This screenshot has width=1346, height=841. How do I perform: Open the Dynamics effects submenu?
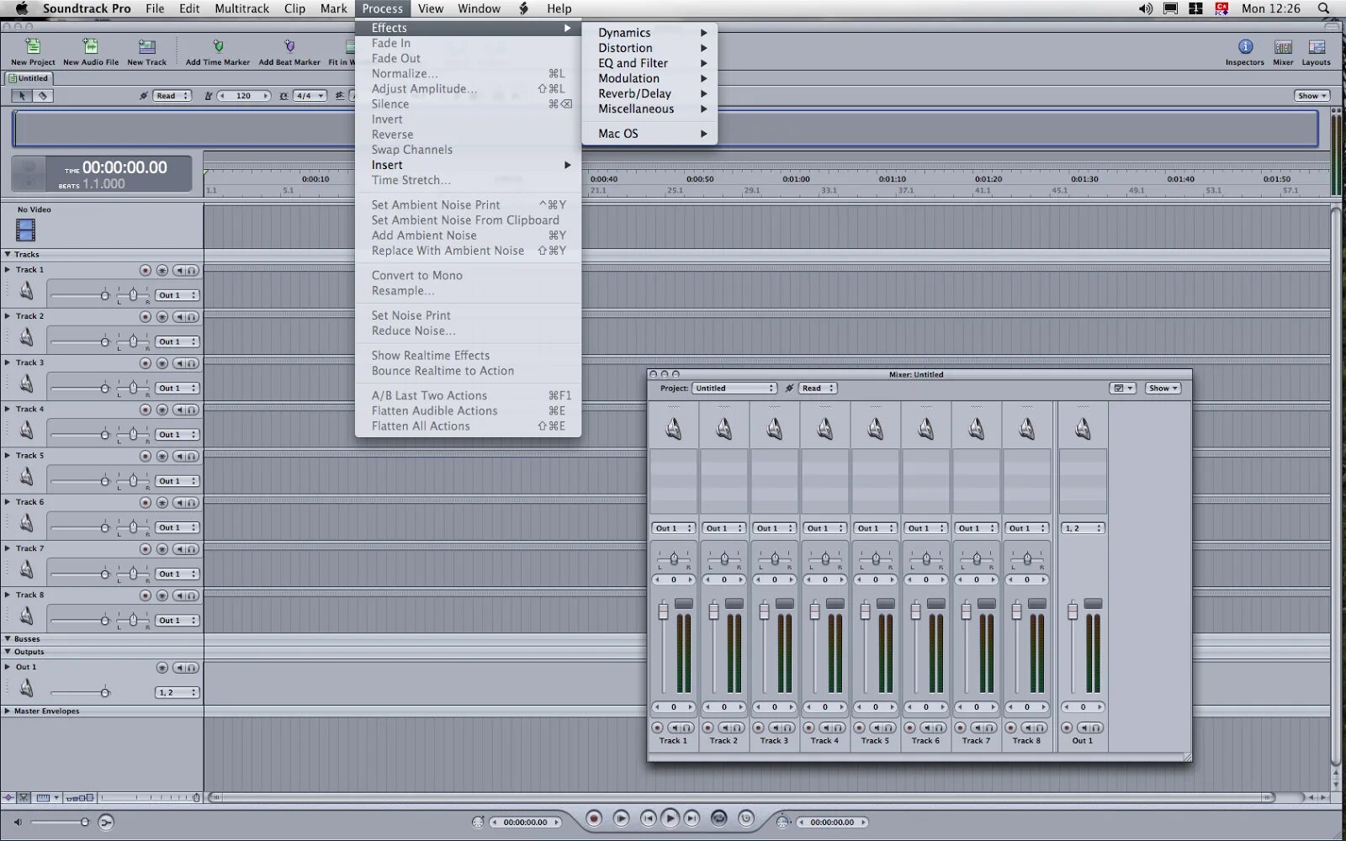(649, 33)
